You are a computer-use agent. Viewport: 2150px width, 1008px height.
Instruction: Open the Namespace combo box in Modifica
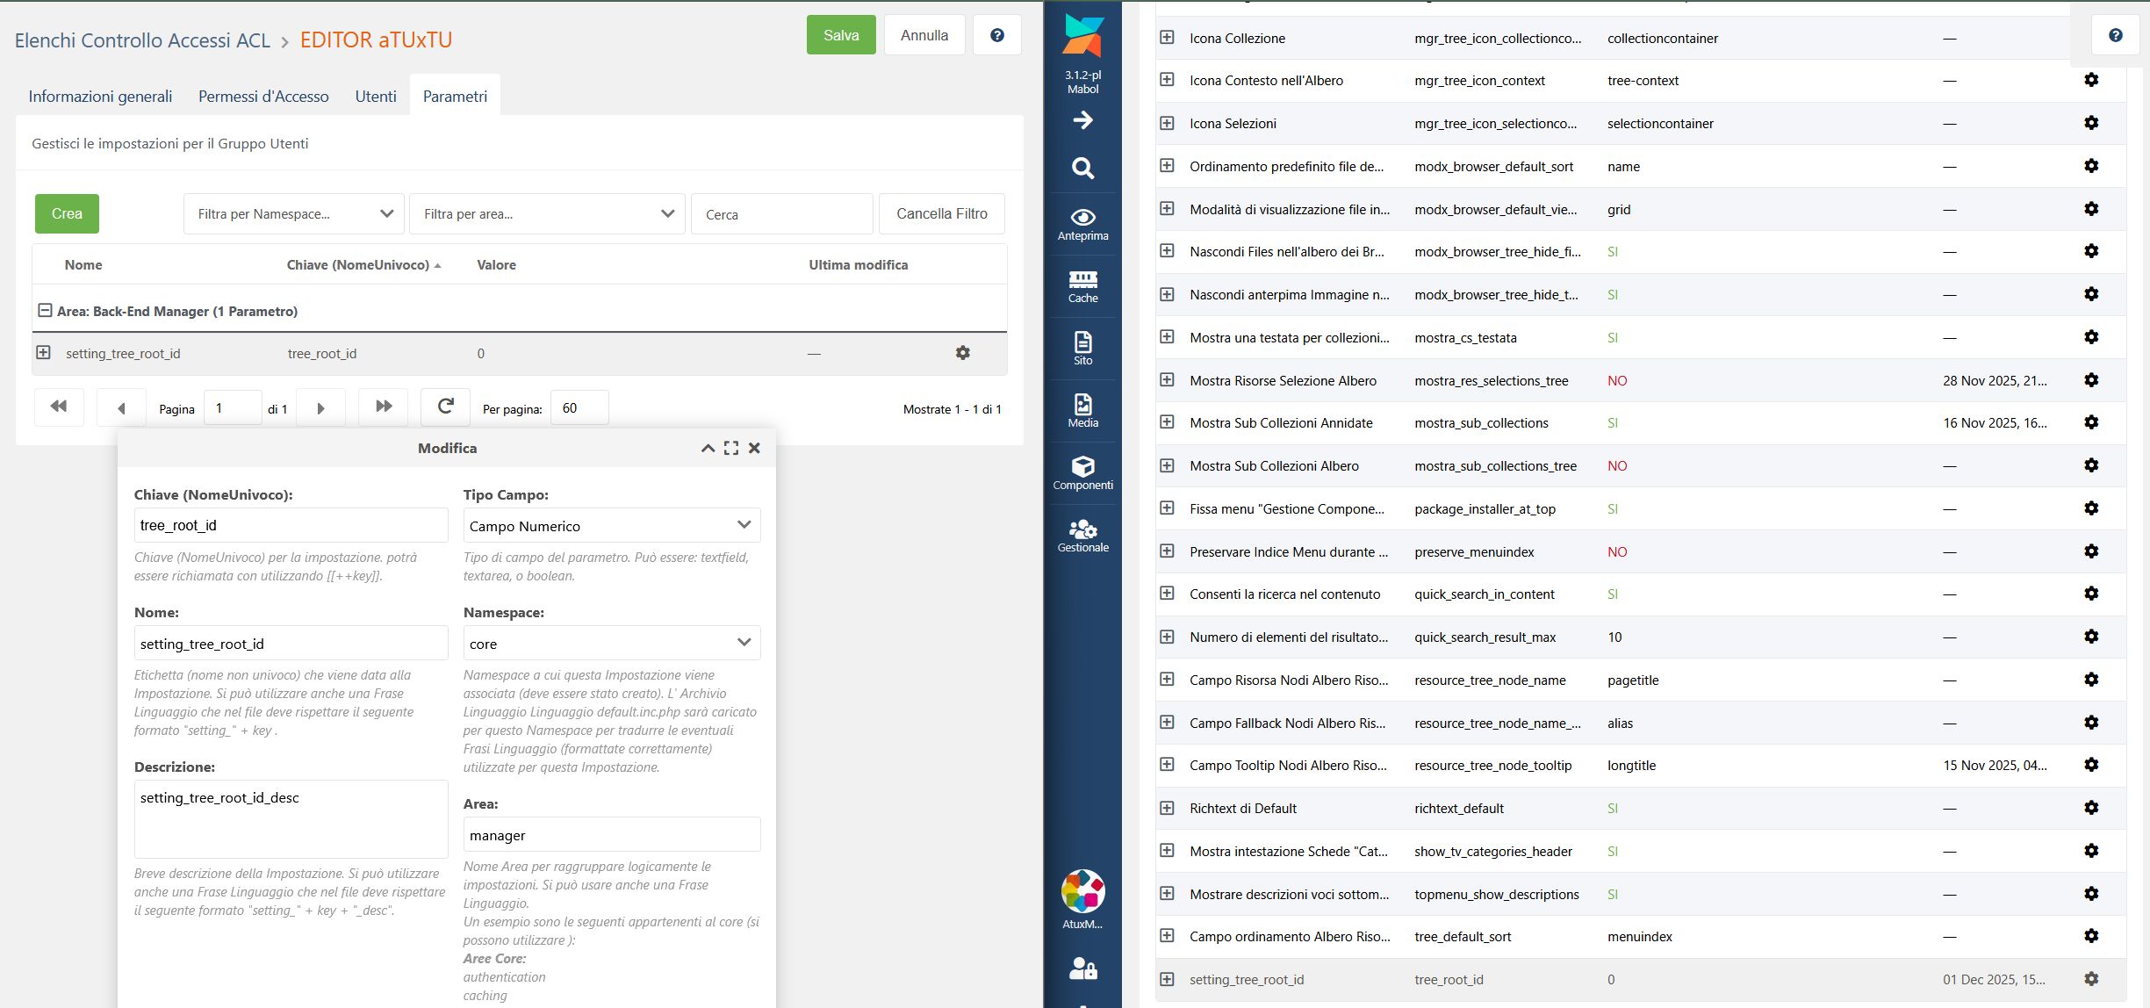click(611, 644)
